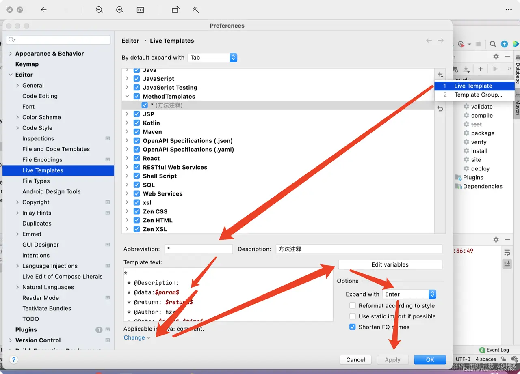Click the read-only lock icon in status bar
520x374 pixels.
pos(503,359)
